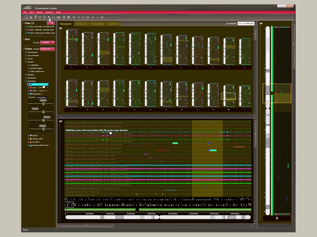
Task: Open the Mode modename dropdown
Action: (x=47, y=49)
